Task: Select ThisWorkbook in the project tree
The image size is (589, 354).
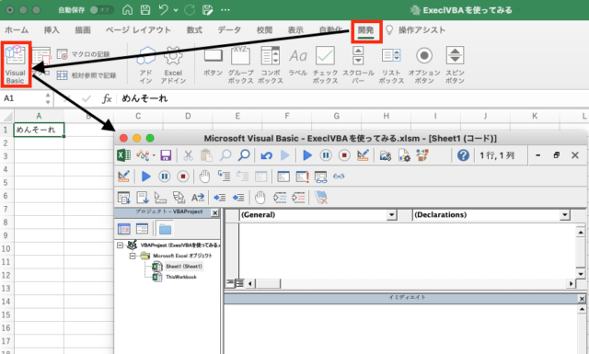Action: click(181, 277)
